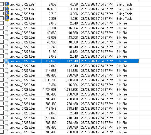Select the file name unknow_07264.str
The image size is (151, 135).
coord(22,9)
